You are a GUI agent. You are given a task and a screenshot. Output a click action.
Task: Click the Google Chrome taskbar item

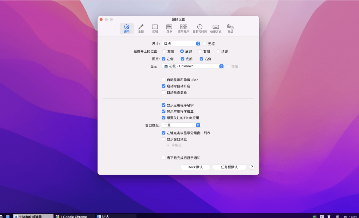(x=75, y=216)
